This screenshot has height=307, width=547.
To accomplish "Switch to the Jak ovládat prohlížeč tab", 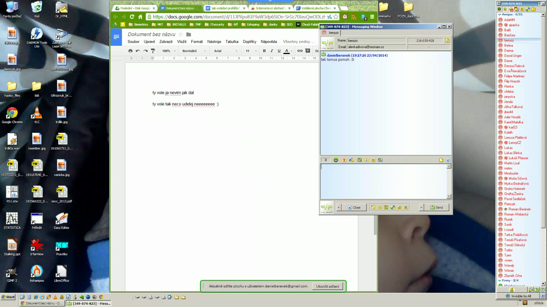I will (225, 8).
